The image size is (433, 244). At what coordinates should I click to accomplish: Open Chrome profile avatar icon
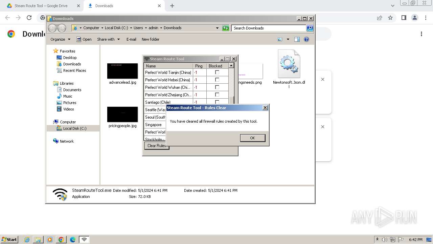point(414,18)
